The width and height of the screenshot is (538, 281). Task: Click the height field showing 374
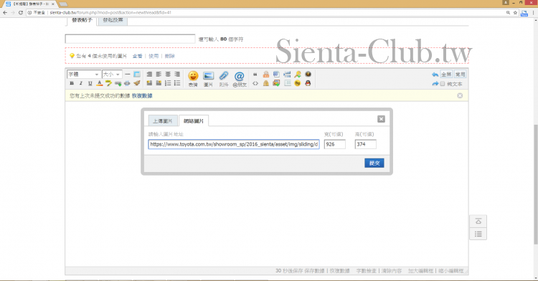(x=365, y=144)
